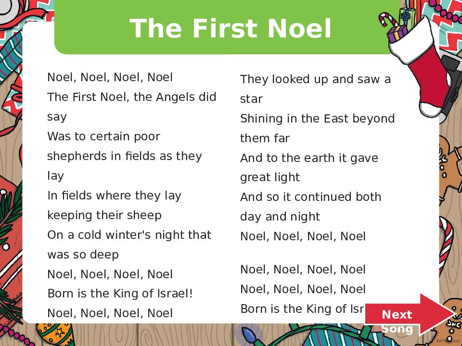This screenshot has height=346, width=462.
Task: Click the pink bead garland at bottom left
Action: 16,335
